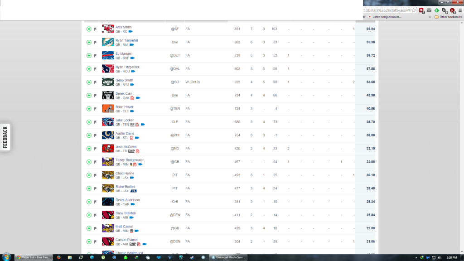The image size is (464, 261).
Task: Open the Feedback side tab
Action: [5, 137]
